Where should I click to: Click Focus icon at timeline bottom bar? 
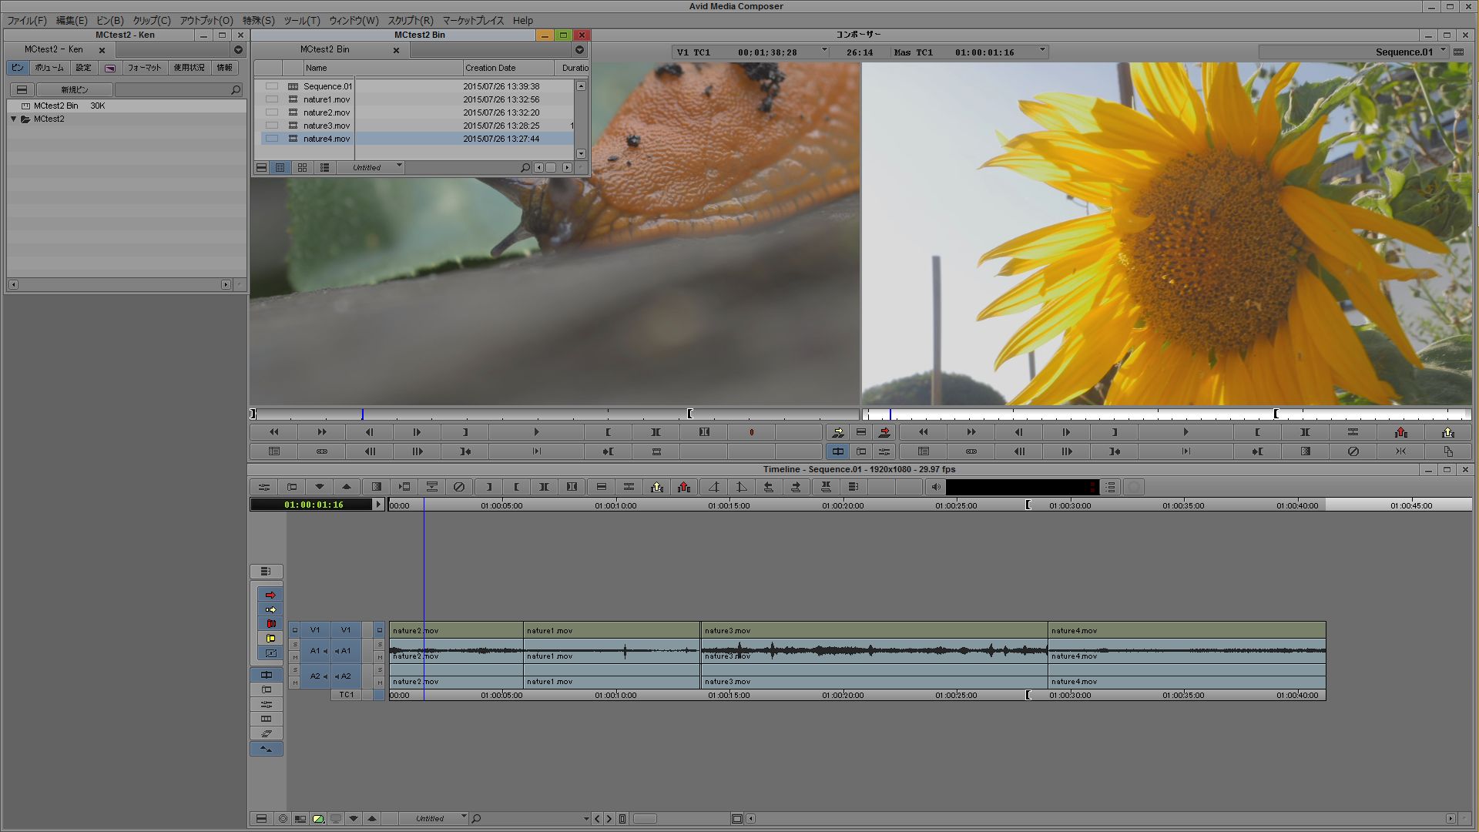click(x=283, y=819)
